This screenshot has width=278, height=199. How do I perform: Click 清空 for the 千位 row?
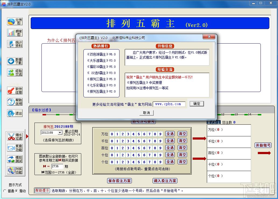[182, 141]
